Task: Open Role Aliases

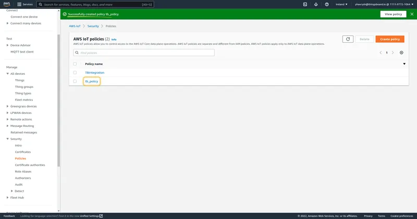Action: [23, 172]
